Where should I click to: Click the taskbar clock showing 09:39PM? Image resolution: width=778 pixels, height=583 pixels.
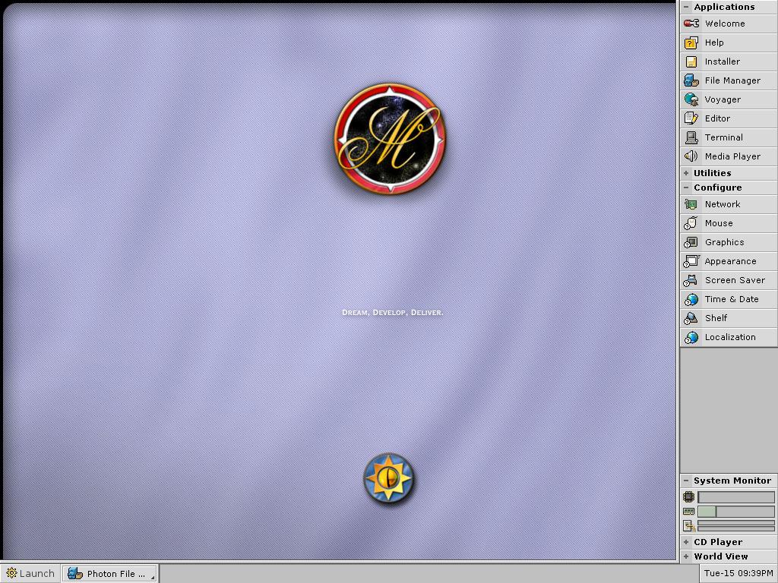pos(738,573)
